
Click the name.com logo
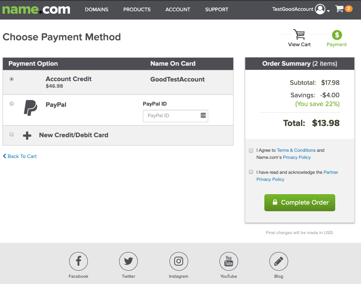(36, 10)
